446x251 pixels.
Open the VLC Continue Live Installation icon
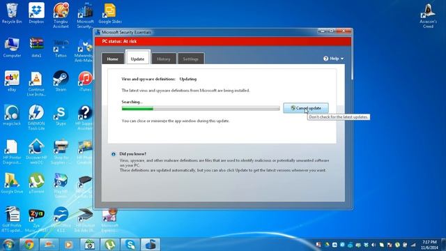click(x=36, y=84)
